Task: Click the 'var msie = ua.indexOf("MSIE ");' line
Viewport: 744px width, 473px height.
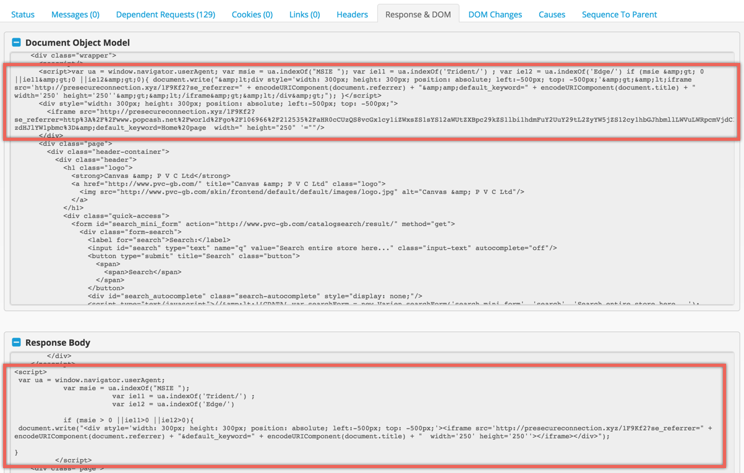Action: (x=126, y=388)
